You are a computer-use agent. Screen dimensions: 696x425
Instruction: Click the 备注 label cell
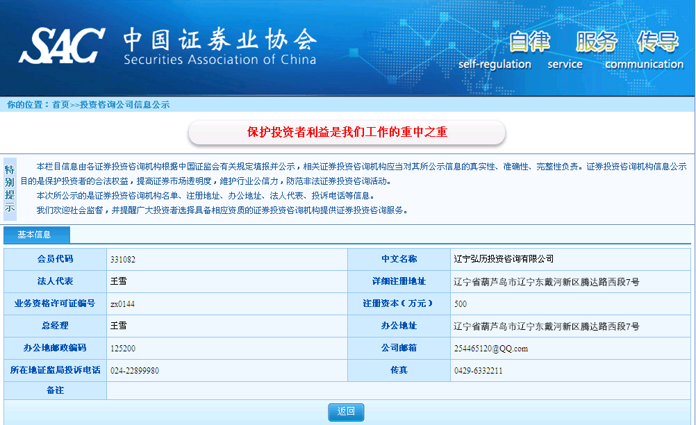(x=55, y=390)
